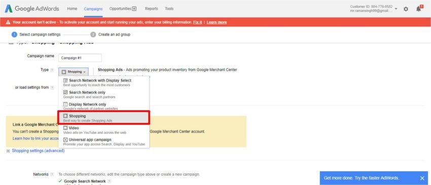
Task: Click the warning triangle in alert bar
Action: (8, 22)
